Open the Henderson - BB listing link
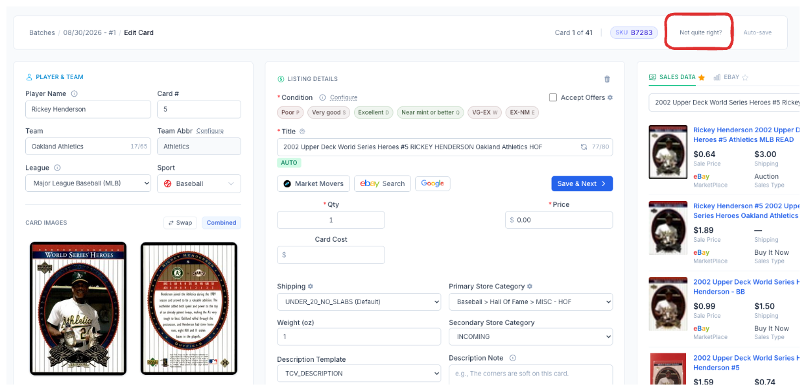 746,287
